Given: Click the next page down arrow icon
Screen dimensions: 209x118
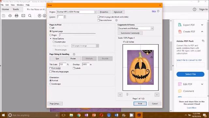Looking at the screenshot, I should click(44, 16).
